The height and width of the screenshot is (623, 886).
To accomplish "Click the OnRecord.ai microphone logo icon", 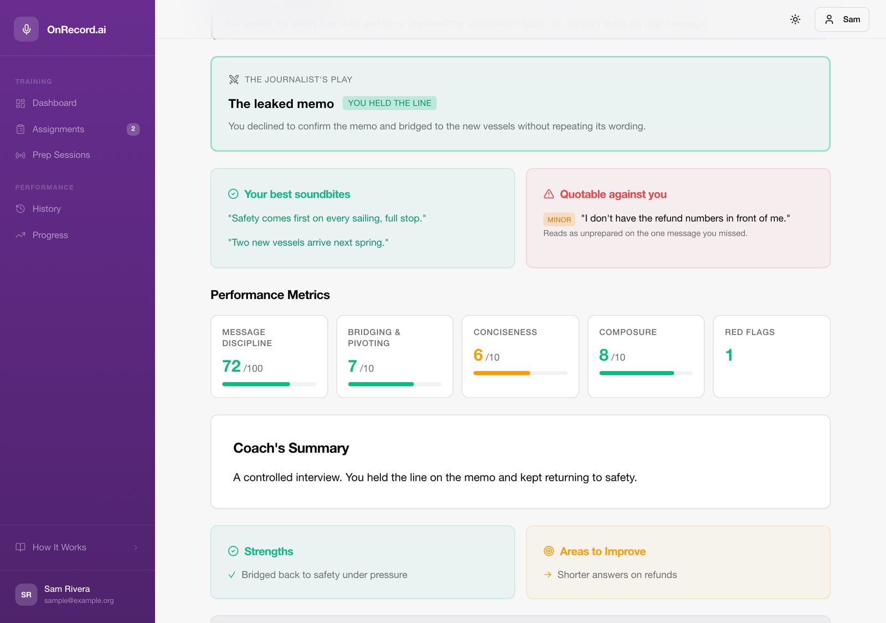I will pyautogui.click(x=26, y=29).
